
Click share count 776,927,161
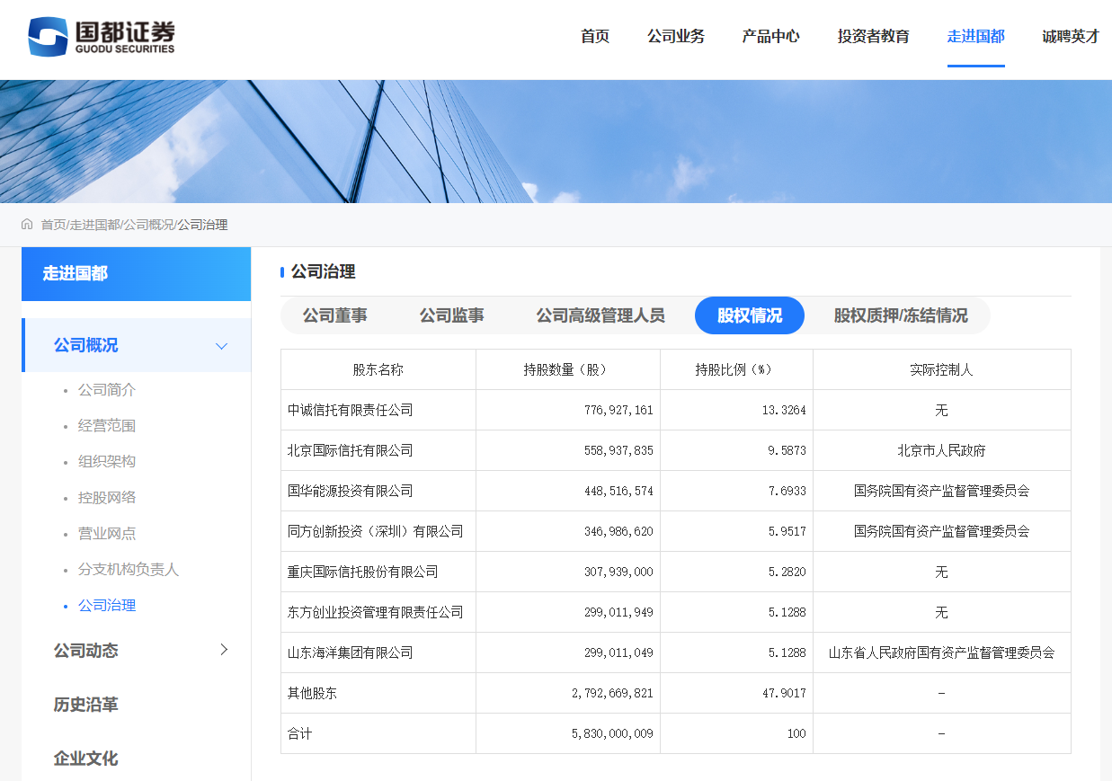pyautogui.click(x=618, y=410)
